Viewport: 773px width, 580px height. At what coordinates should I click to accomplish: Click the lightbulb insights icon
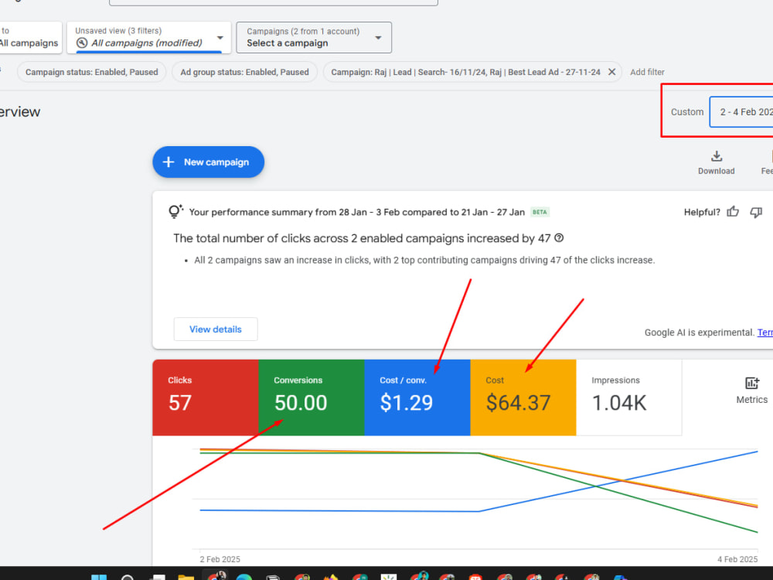click(x=175, y=212)
